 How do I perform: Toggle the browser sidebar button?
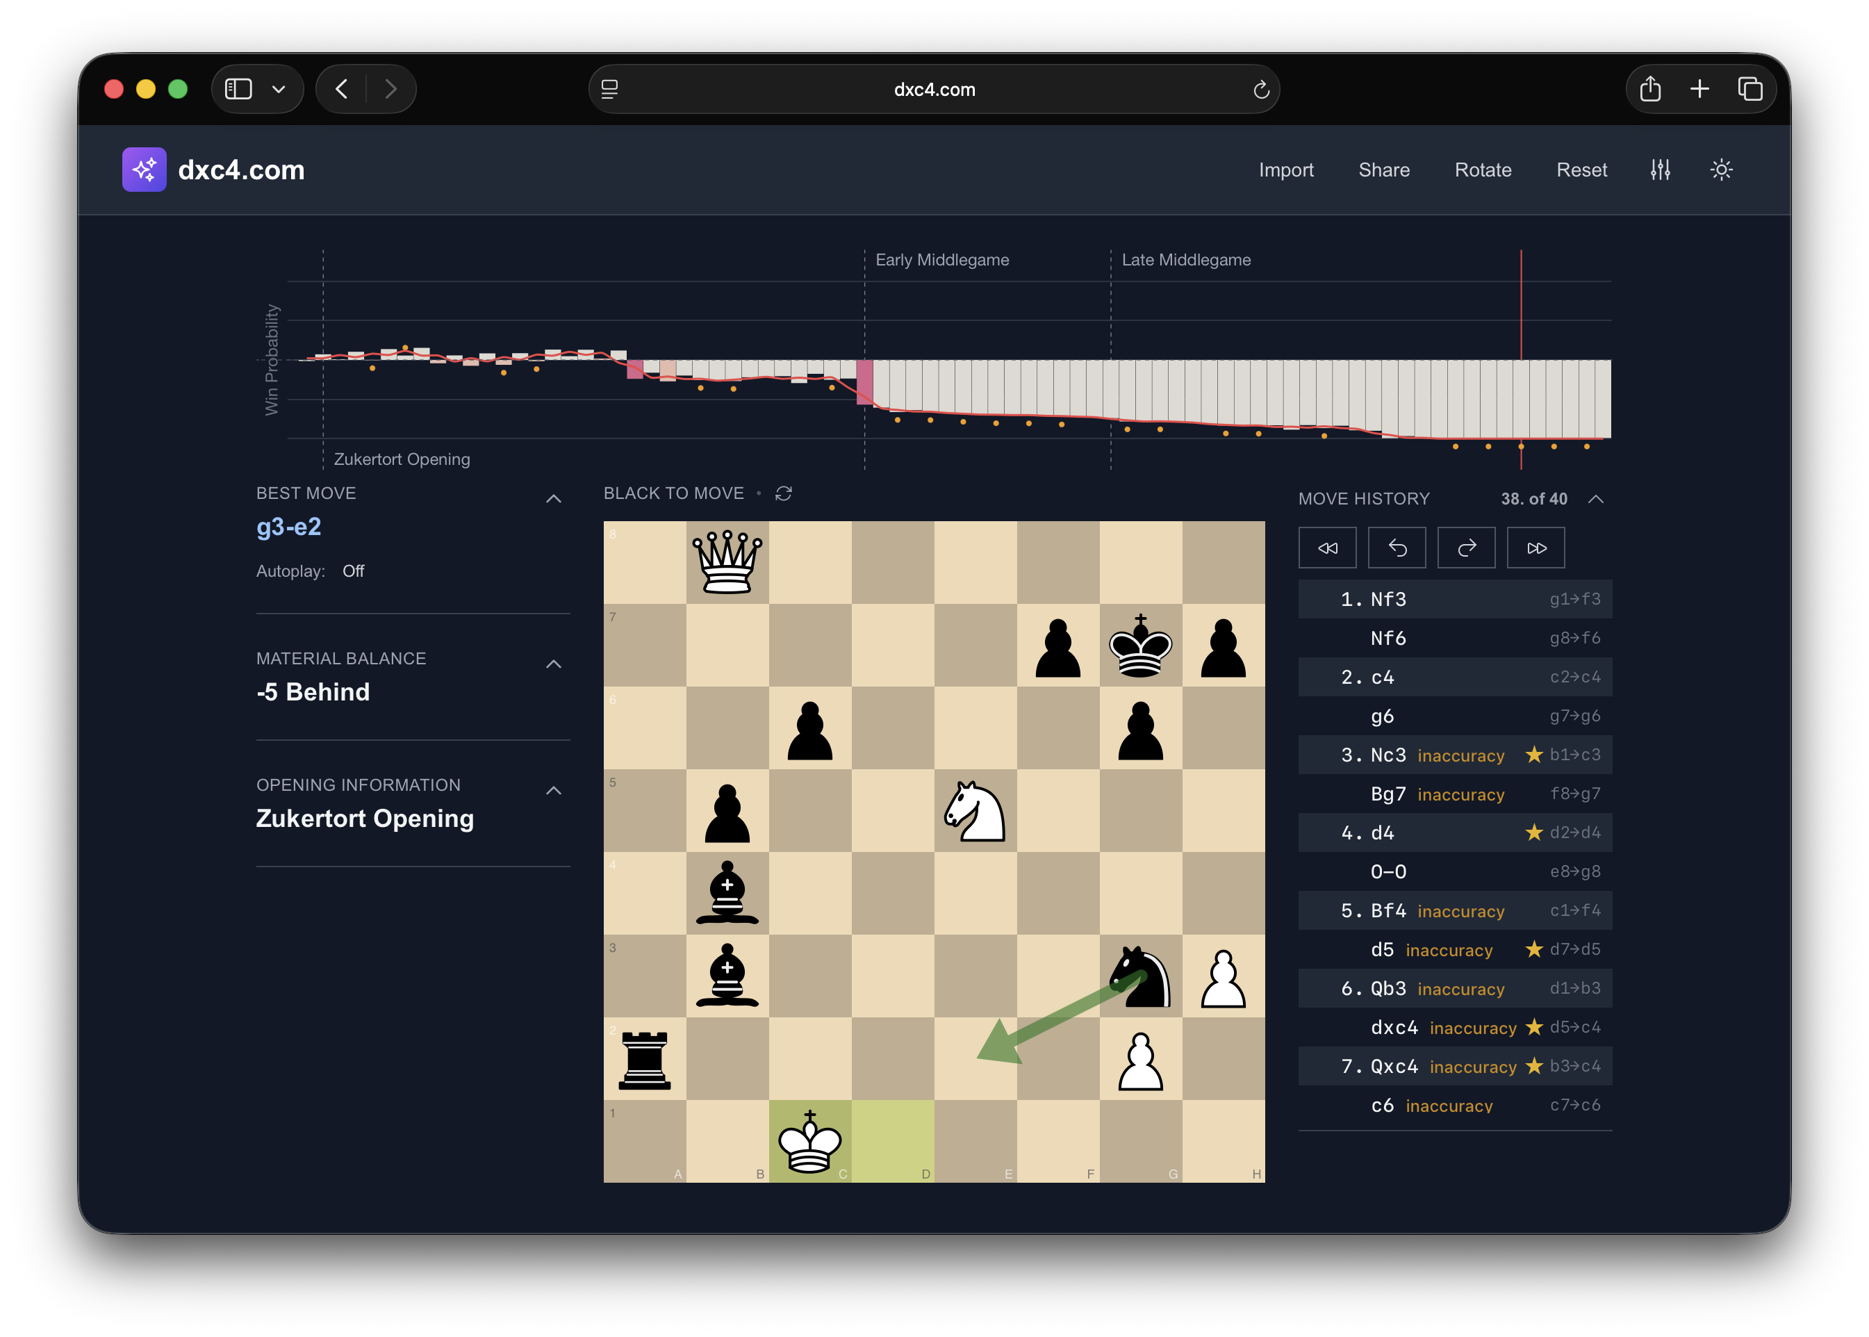pyautogui.click(x=239, y=89)
